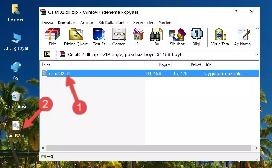Click the WinRAR title bar app icon
The height and width of the screenshot is (168, 272).
[x=43, y=12]
